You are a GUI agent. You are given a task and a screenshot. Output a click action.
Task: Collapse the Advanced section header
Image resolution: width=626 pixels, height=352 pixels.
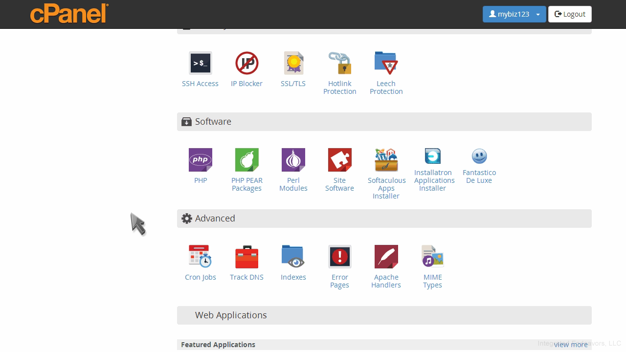point(384,219)
